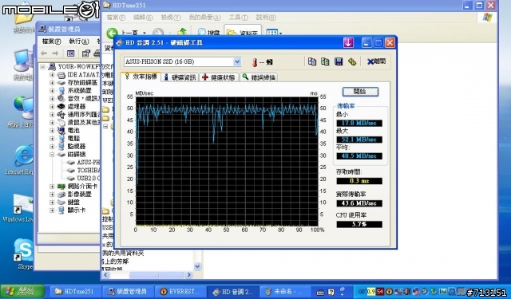Click the Windows 開始 Start button
The width and height of the screenshot is (511, 299).
pos(22,291)
